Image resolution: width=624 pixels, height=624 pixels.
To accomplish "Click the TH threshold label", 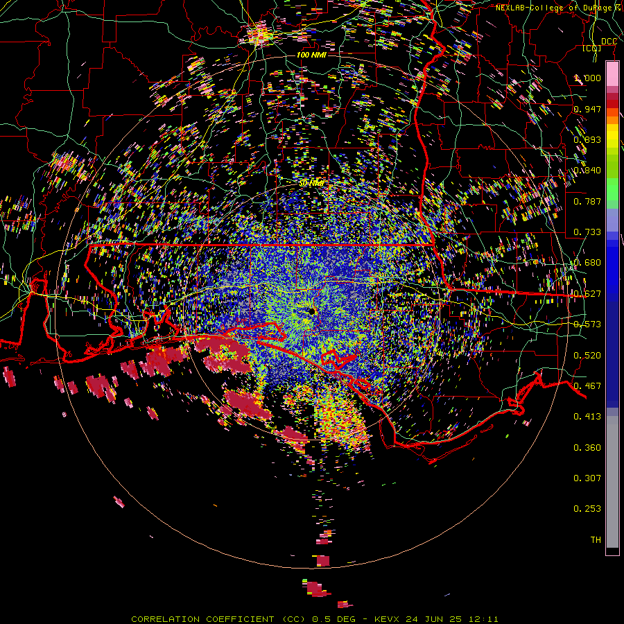I will coord(596,540).
